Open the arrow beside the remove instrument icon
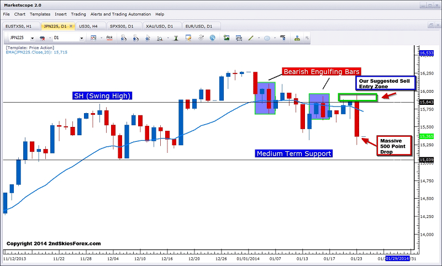 (50, 38)
